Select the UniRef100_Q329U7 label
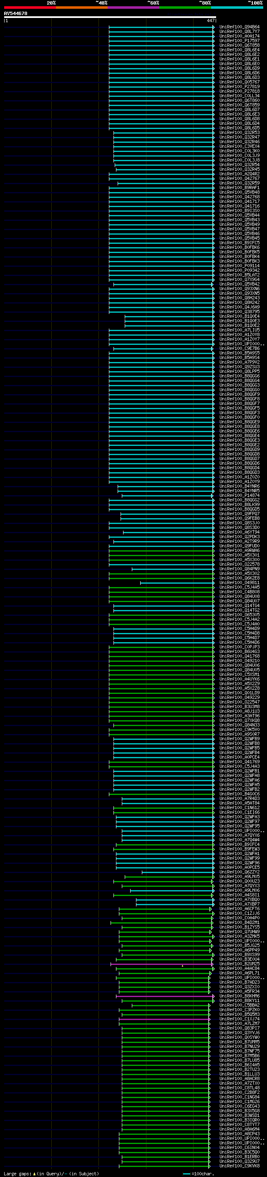The height and width of the screenshot is (1177, 267). (239, 1162)
